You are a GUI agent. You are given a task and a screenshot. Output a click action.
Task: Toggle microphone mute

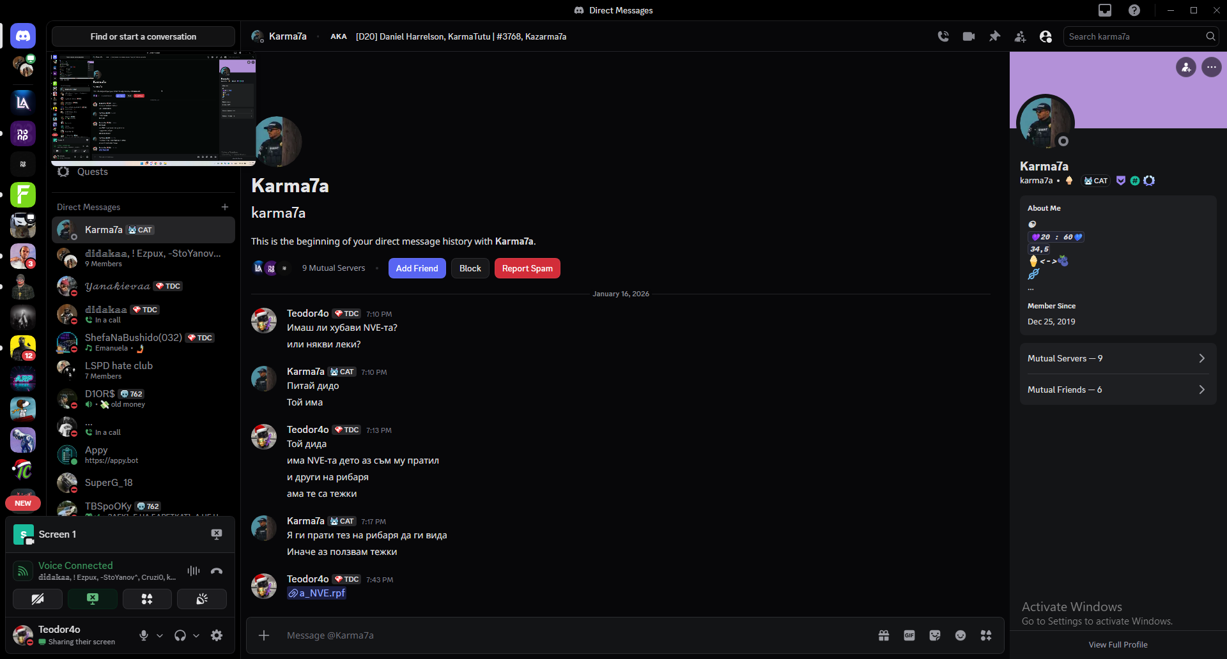(144, 635)
